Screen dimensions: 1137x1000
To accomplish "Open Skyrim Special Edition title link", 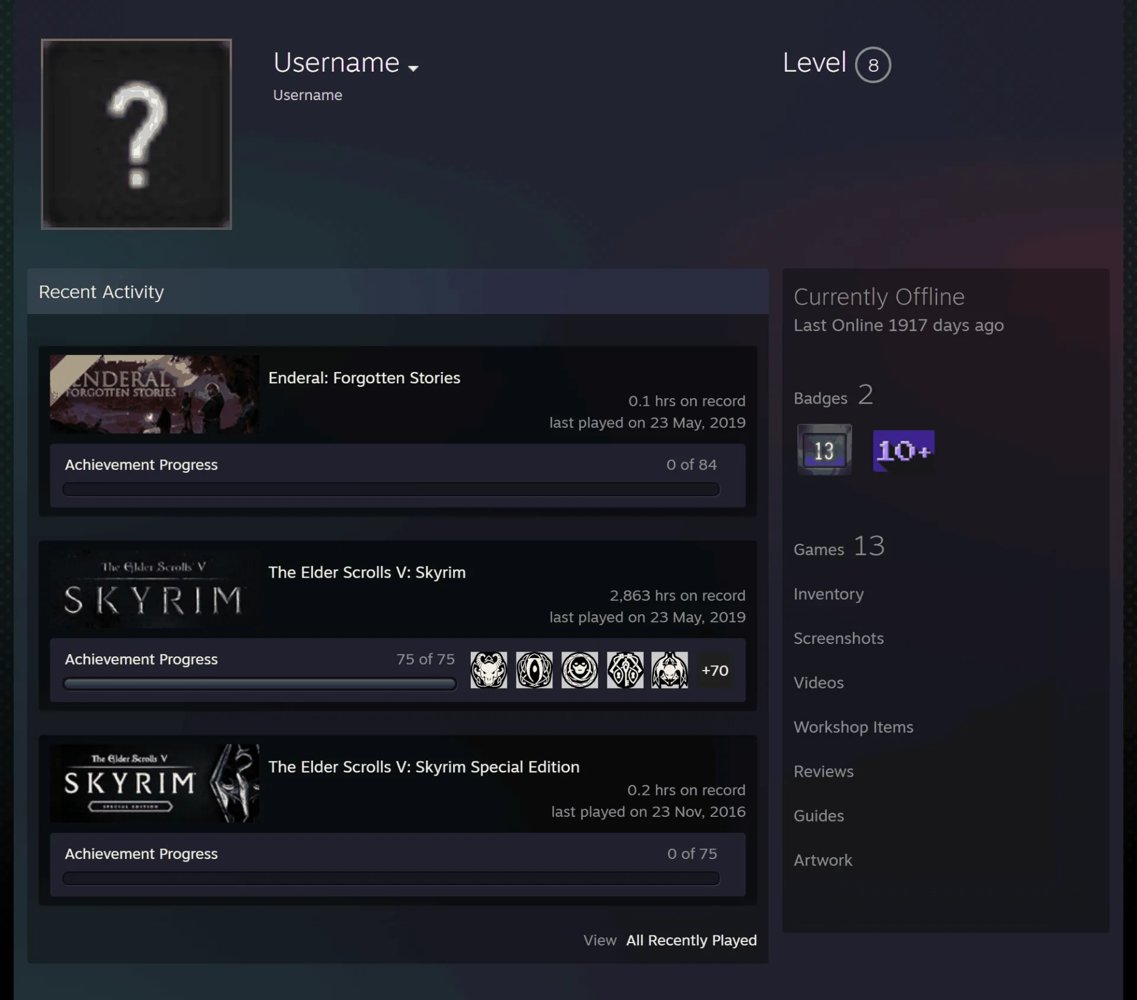I will tap(424, 767).
